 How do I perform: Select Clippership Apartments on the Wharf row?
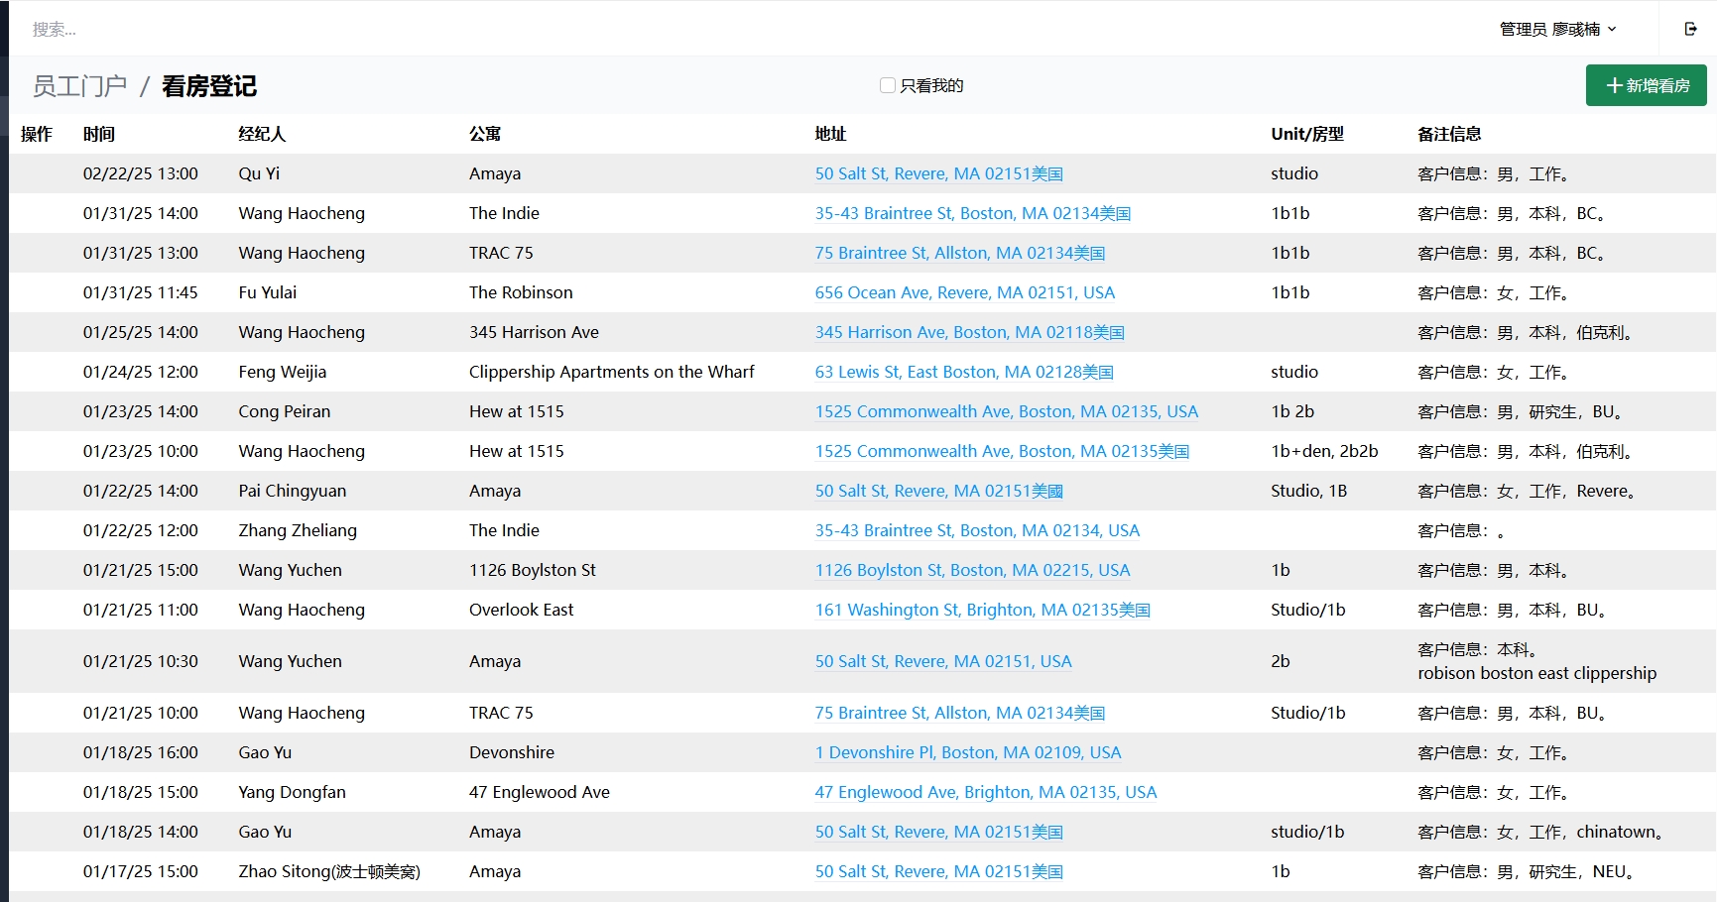(x=611, y=372)
